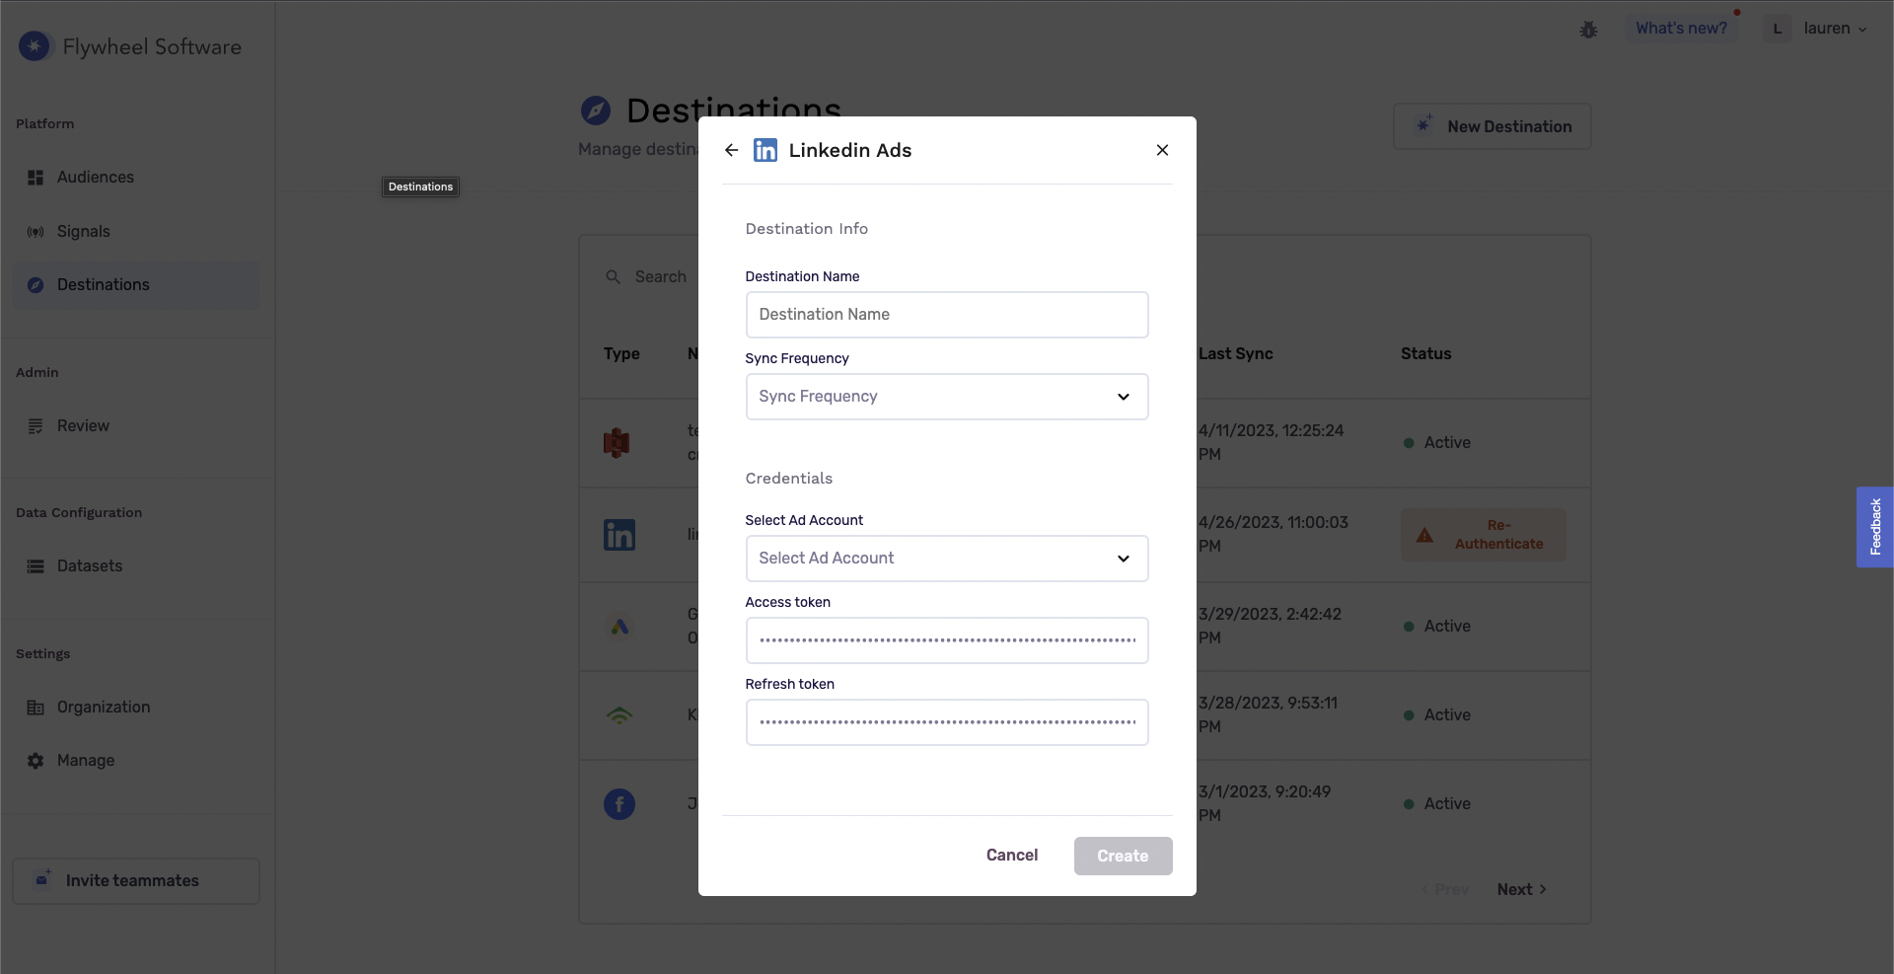Open the Sync Frequency dropdown
This screenshot has height=974, width=1894.
pyautogui.click(x=947, y=397)
